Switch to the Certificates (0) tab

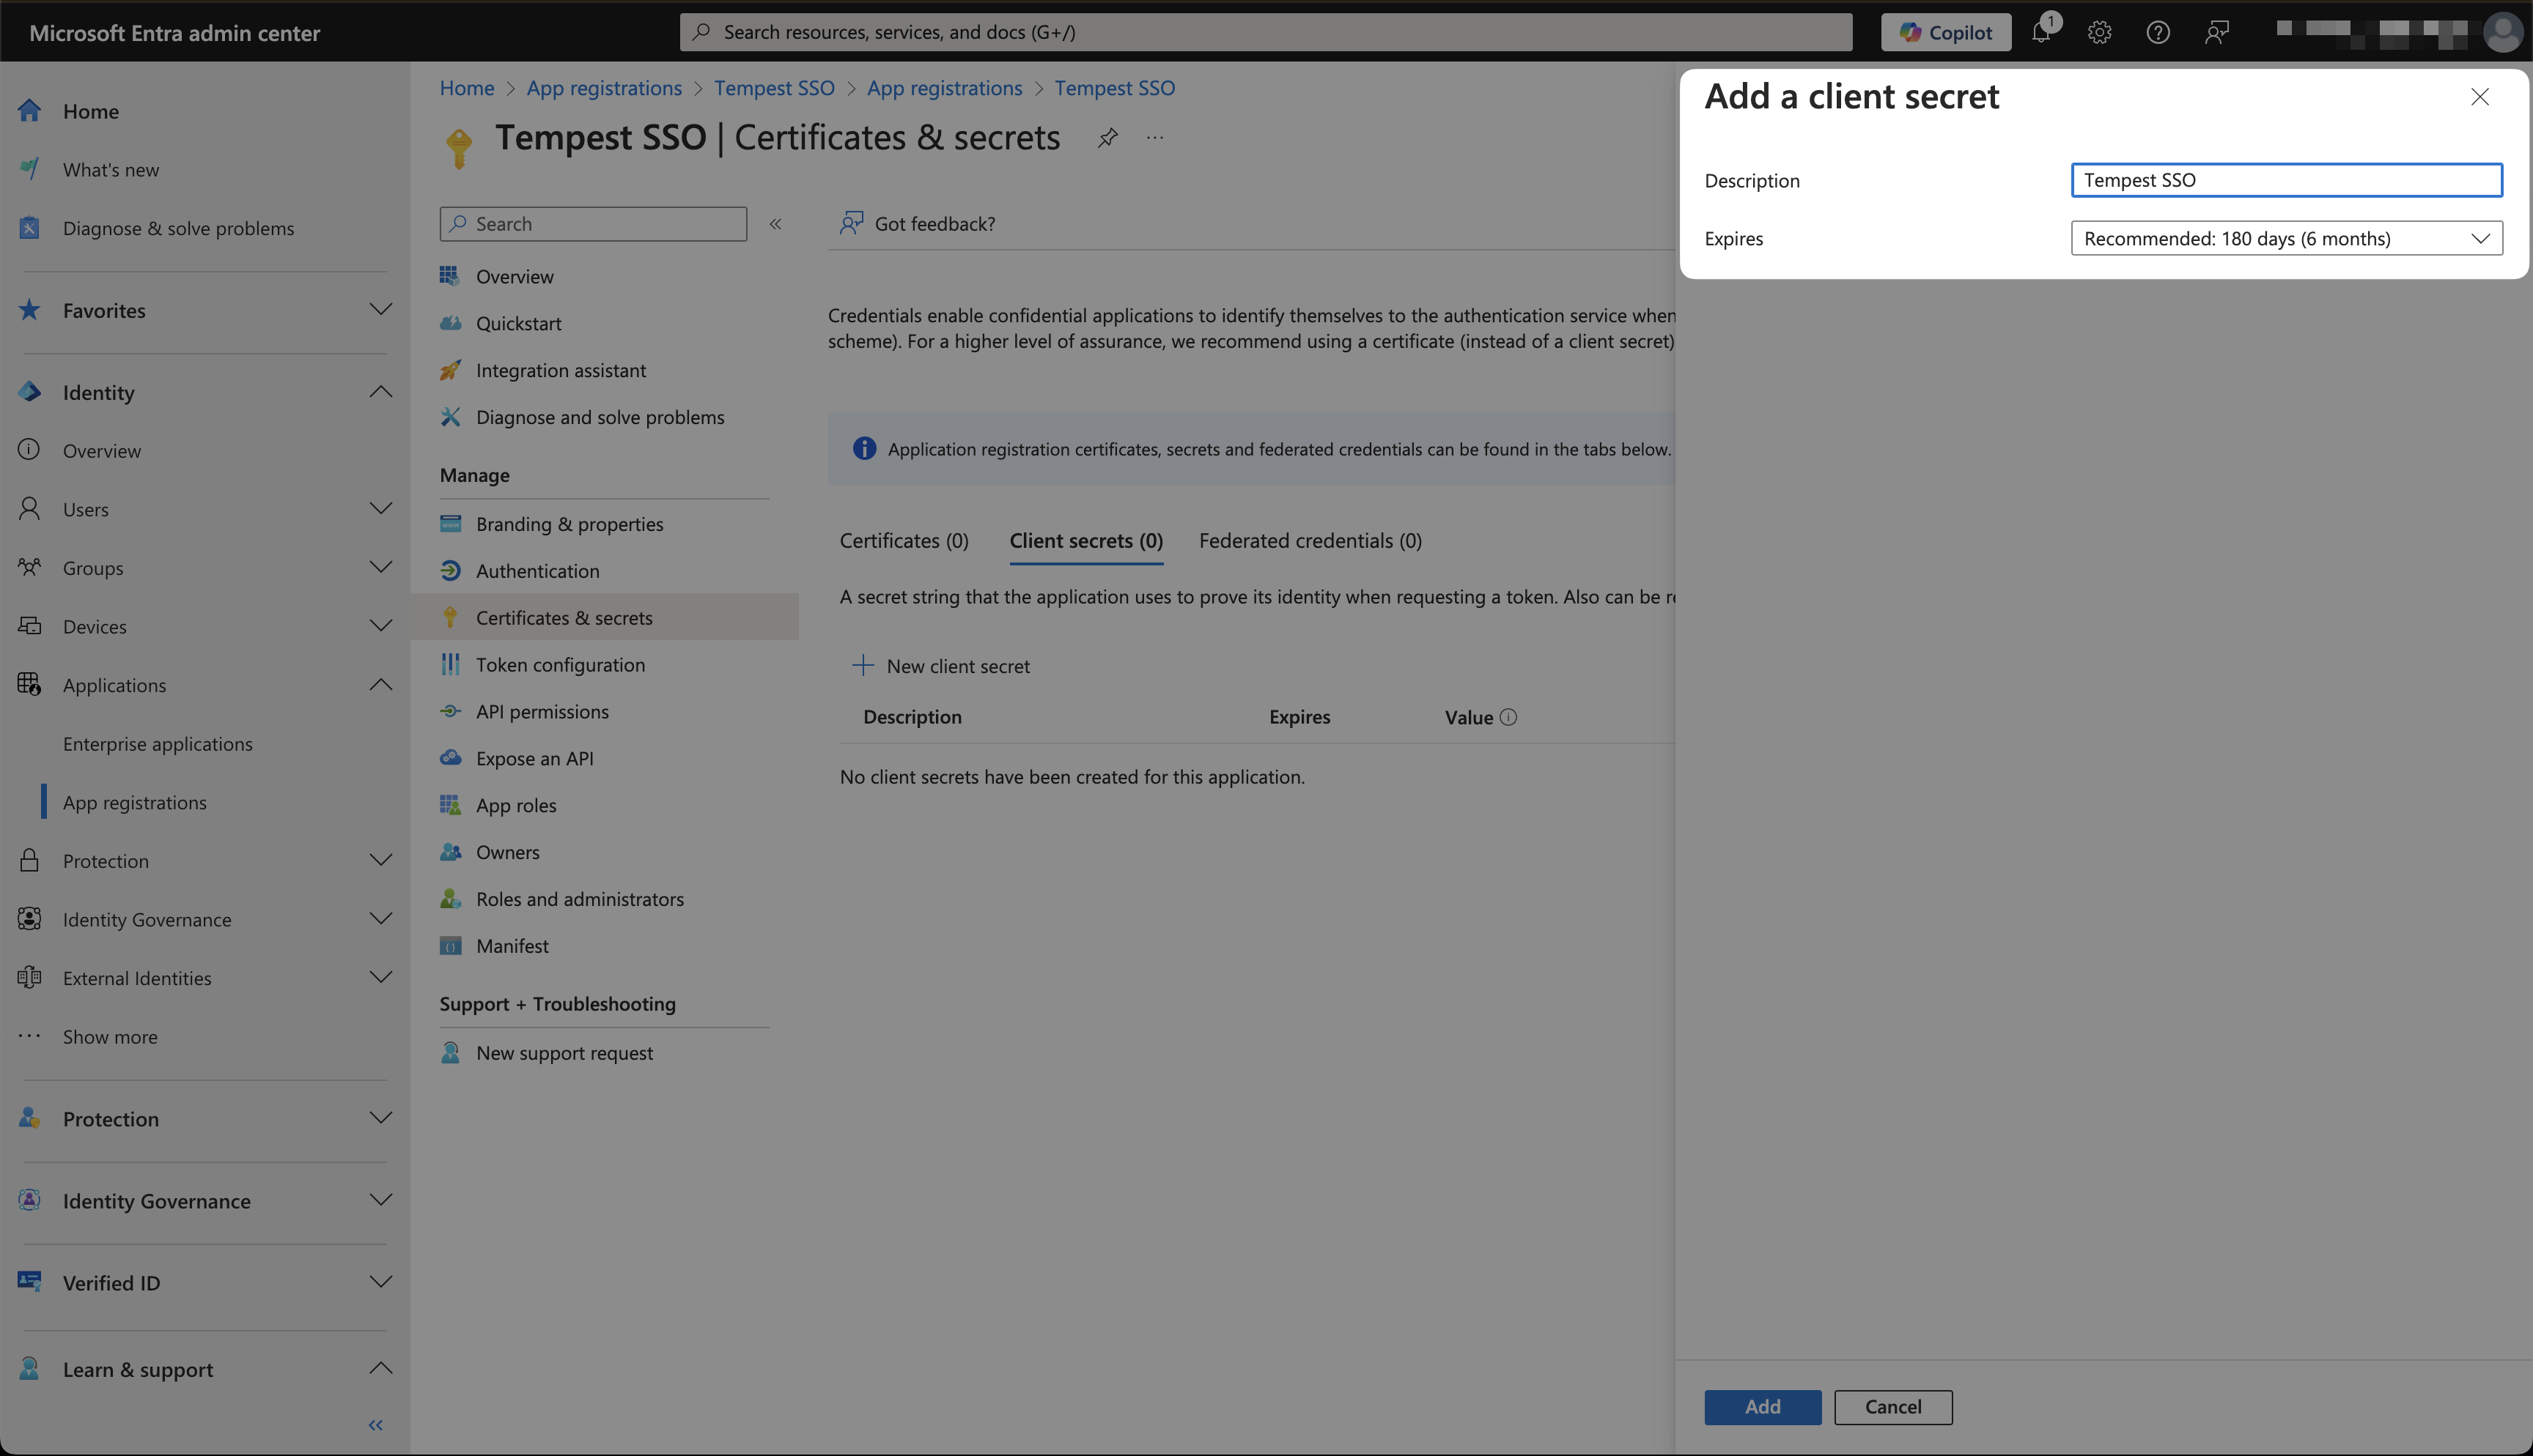(x=904, y=541)
